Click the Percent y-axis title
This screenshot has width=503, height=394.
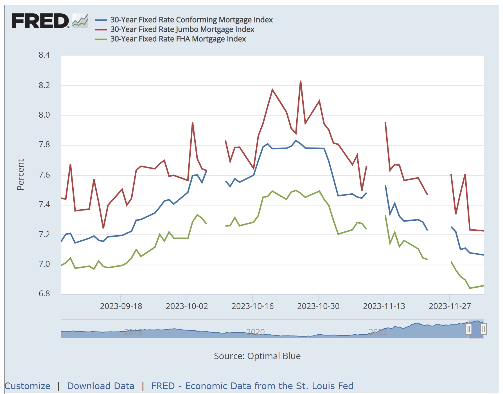(x=21, y=174)
